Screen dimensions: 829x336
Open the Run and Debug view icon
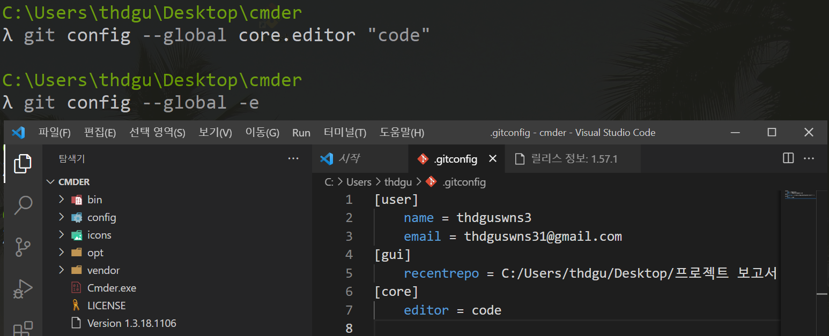pos(23,289)
